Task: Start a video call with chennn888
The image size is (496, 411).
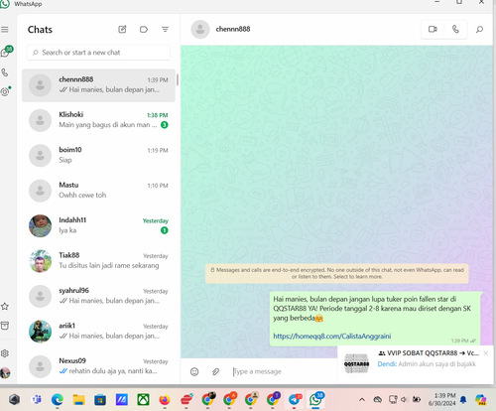Action: 433,30
